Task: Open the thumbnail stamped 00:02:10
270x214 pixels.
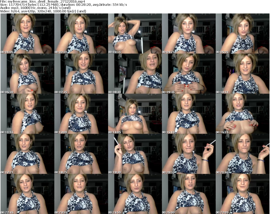Action: click(81, 34)
